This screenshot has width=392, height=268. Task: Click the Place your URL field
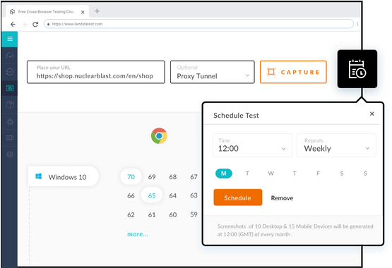(96, 72)
